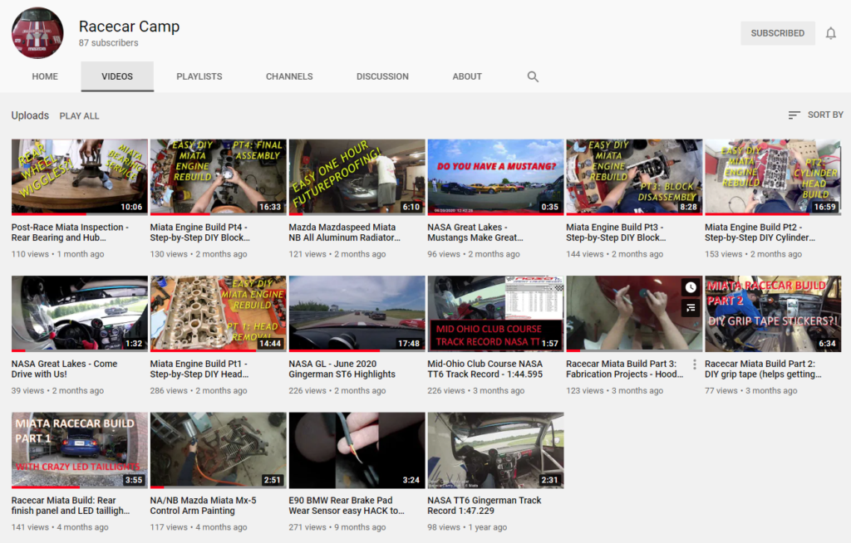Screen dimensions: 851x543
Task: Switch to the PLAYLISTS tab
Action: point(199,76)
